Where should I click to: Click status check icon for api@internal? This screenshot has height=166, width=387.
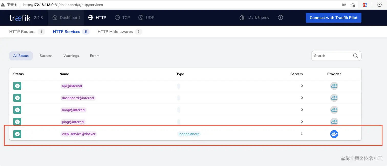pyautogui.click(x=17, y=86)
